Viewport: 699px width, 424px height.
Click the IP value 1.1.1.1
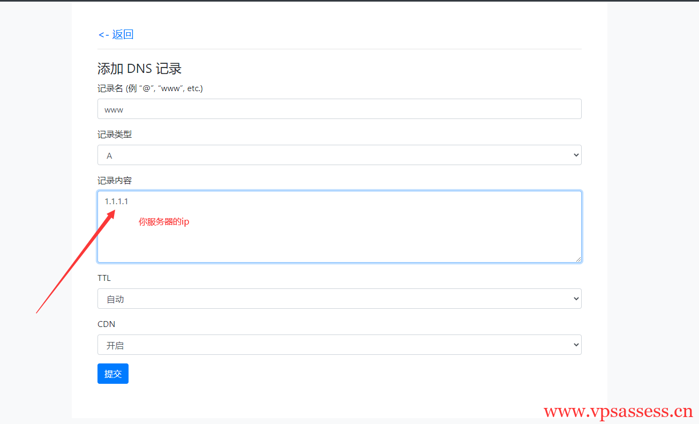pyautogui.click(x=116, y=201)
